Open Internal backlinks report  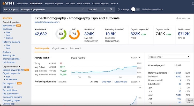pos(11,59)
